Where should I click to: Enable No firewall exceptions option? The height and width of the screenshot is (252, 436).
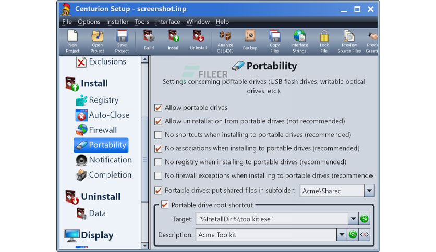coord(158,175)
